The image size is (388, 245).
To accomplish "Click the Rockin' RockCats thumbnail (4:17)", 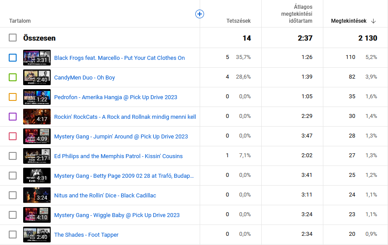I will pyautogui.click(x=37, y=117).
